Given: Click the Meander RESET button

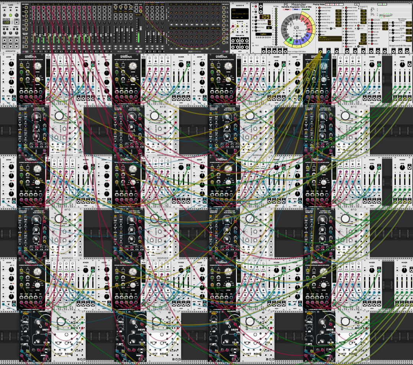Looking at the screenshot, I should click(x=256, y=11).
